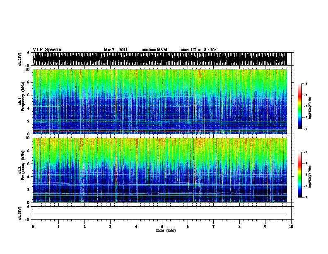Click the "-7" tick on lower colorbar
Viewport: 328px width, 254px height.
306,198
